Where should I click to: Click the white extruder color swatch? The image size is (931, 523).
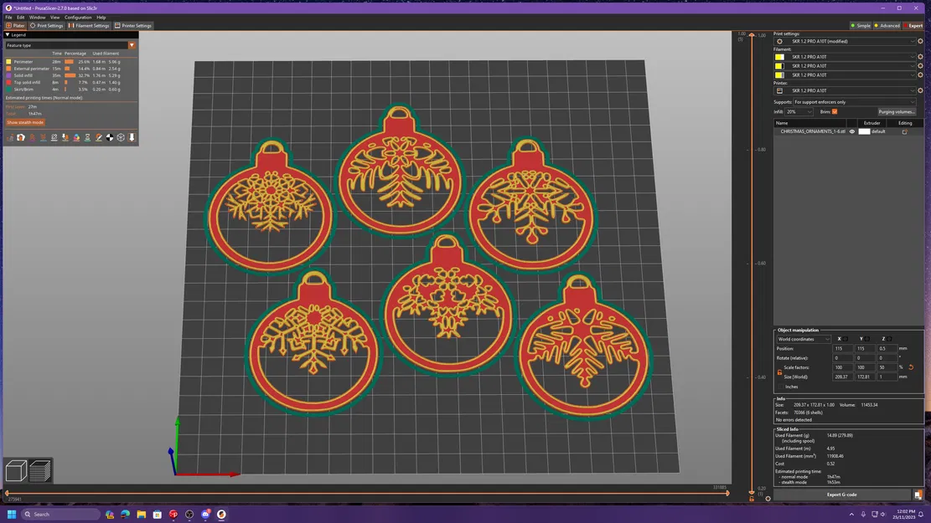pos(864,131)
